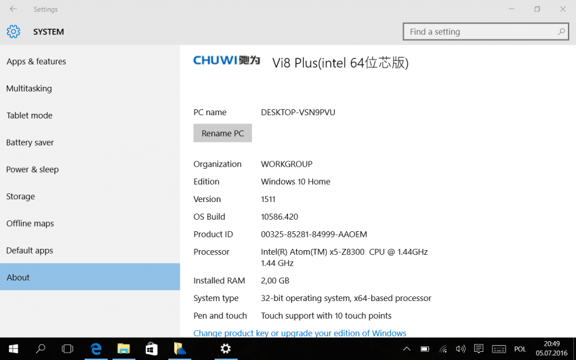The height and width of the screenshot is (360, 576).
Task: Click the Rename PC button
Action: click(x=223, y=133)
